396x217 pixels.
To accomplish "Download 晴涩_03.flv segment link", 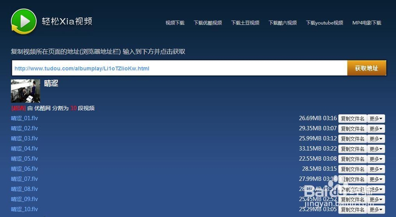I will (25, 138).
